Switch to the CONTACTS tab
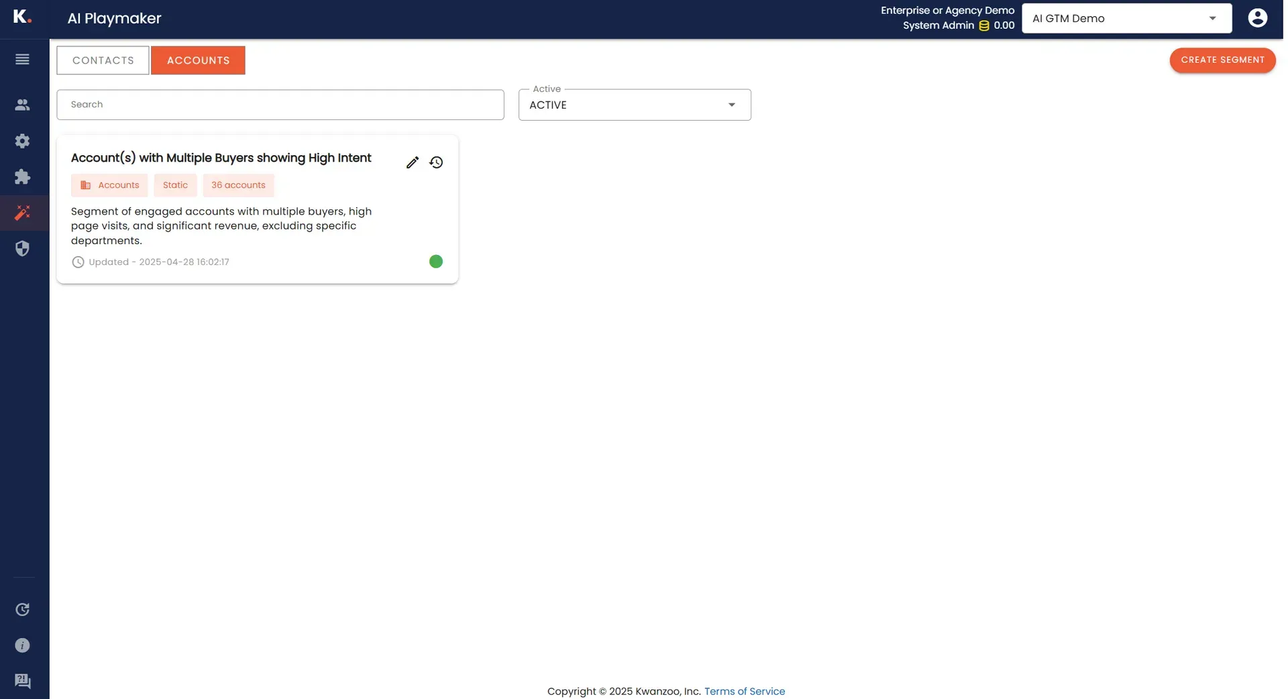Screen dimensions: 1288x699 click(102, 60)
